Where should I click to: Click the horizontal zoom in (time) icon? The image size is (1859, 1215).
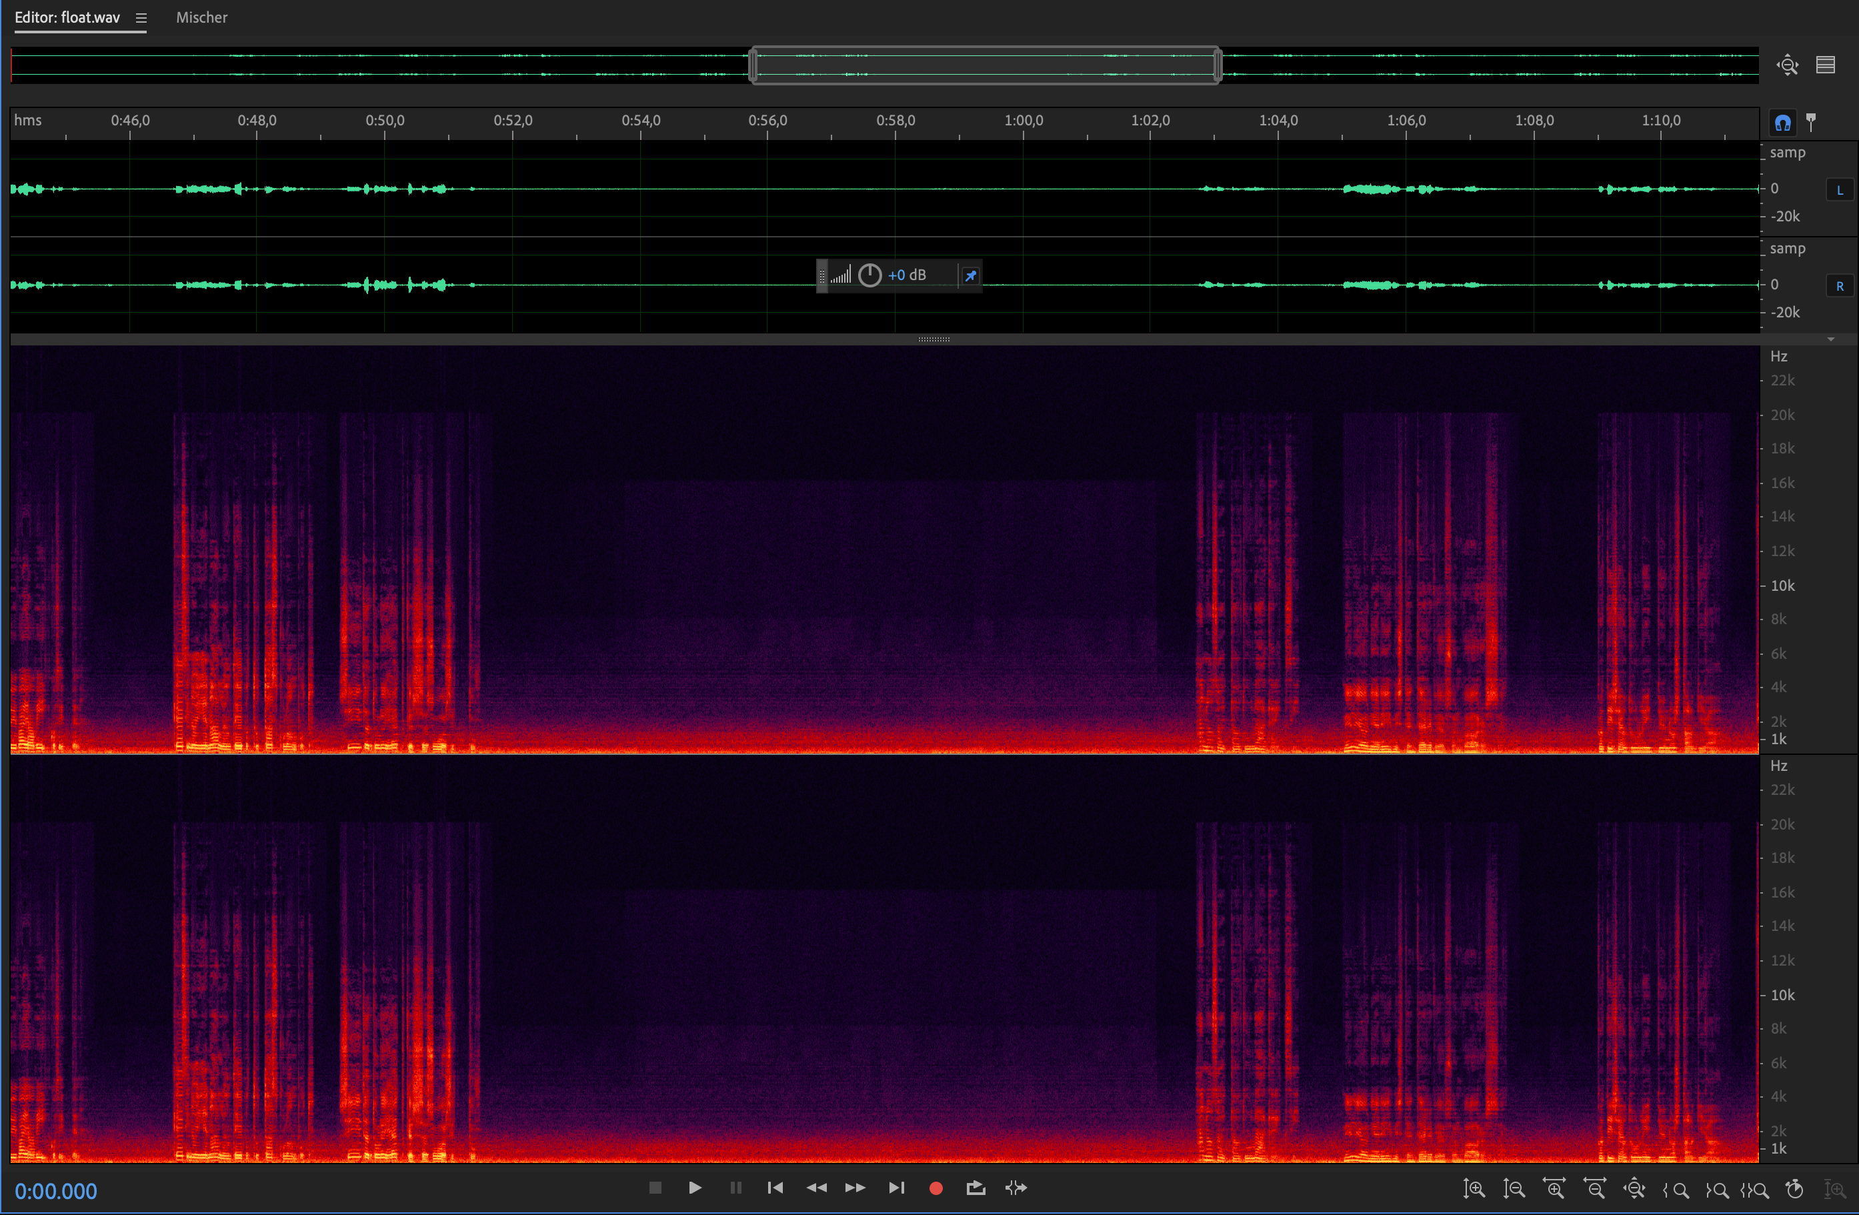[x=1554, y=1189]
